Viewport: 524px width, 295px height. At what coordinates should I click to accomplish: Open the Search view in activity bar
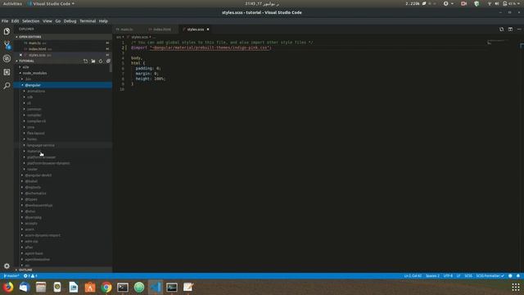[x=7, y=86]
